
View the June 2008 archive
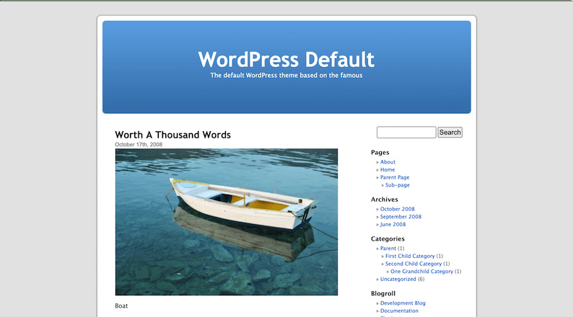pos(393,224)
